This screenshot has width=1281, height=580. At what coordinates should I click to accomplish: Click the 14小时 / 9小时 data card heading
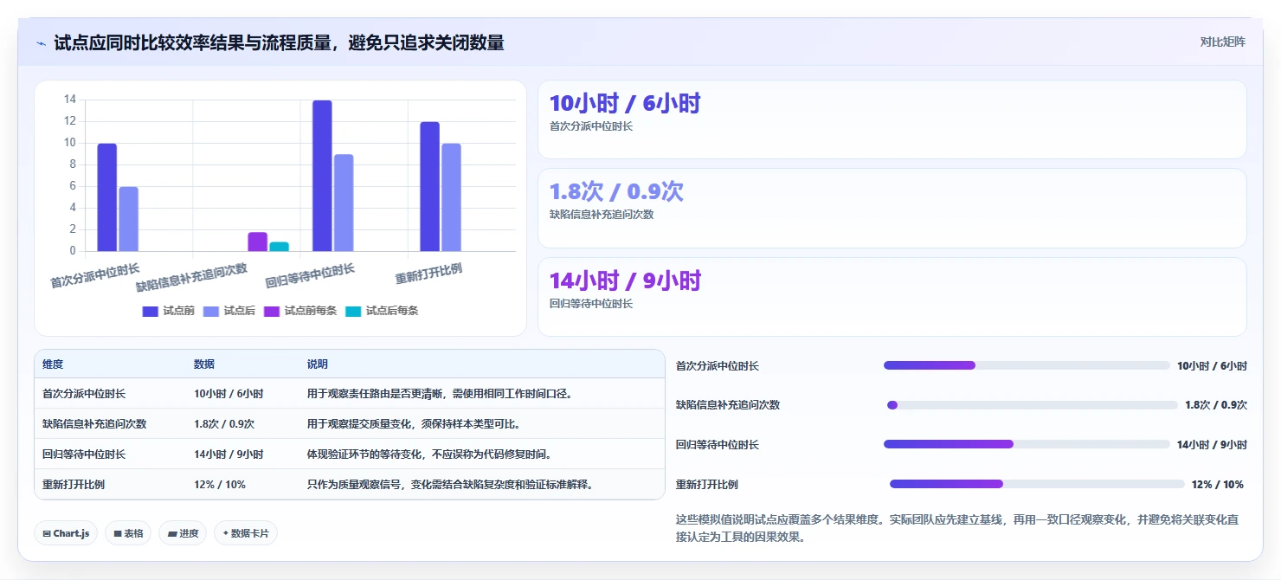pos(625,281)
